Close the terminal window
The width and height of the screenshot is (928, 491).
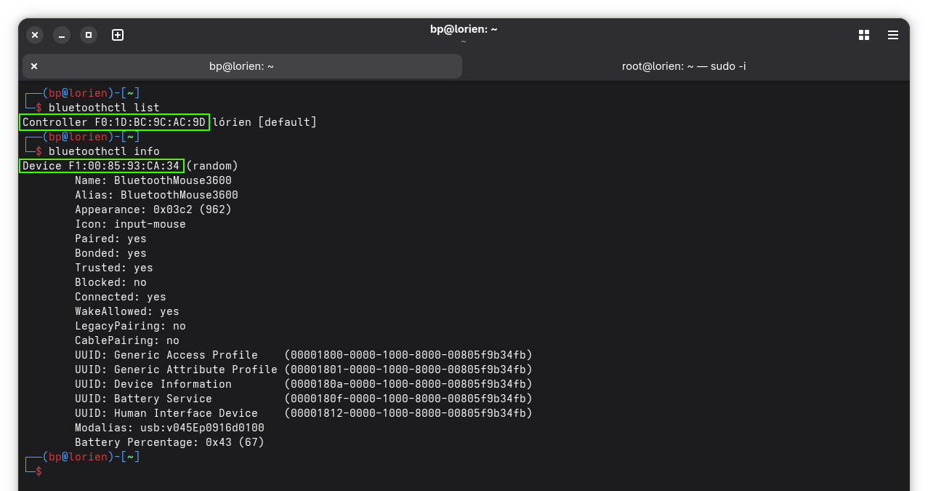pyautogui.click(x=35, y=35)
